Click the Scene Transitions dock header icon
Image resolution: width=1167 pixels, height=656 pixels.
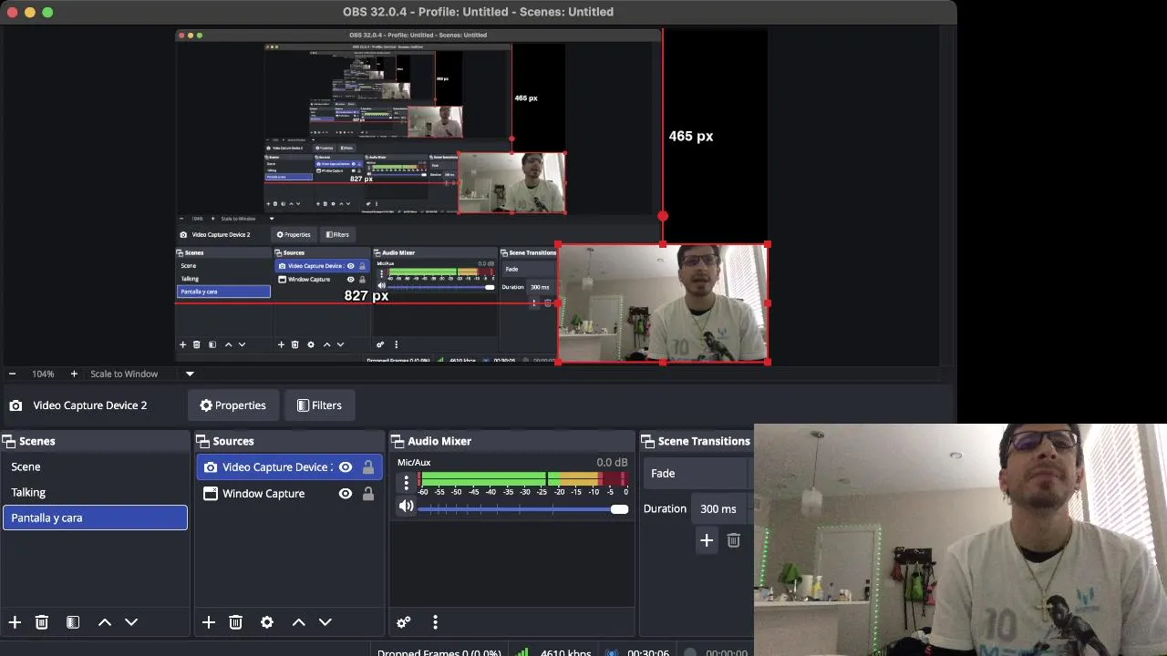pos(648,441)
